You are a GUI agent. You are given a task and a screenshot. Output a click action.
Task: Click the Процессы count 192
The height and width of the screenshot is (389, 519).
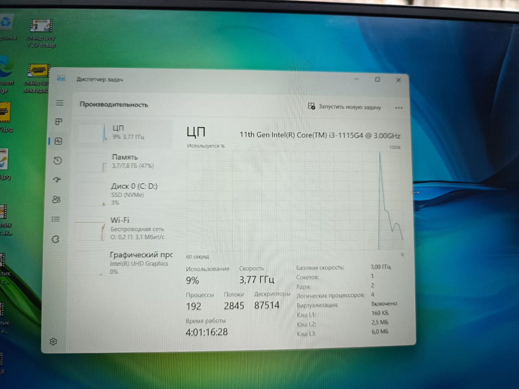pos(194,306)
